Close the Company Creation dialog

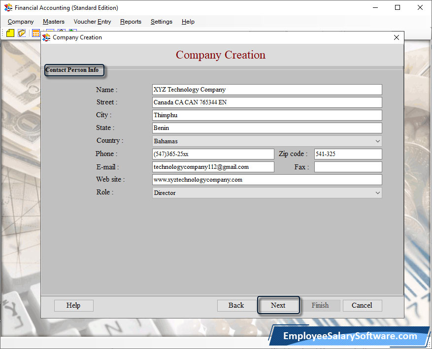397,37
